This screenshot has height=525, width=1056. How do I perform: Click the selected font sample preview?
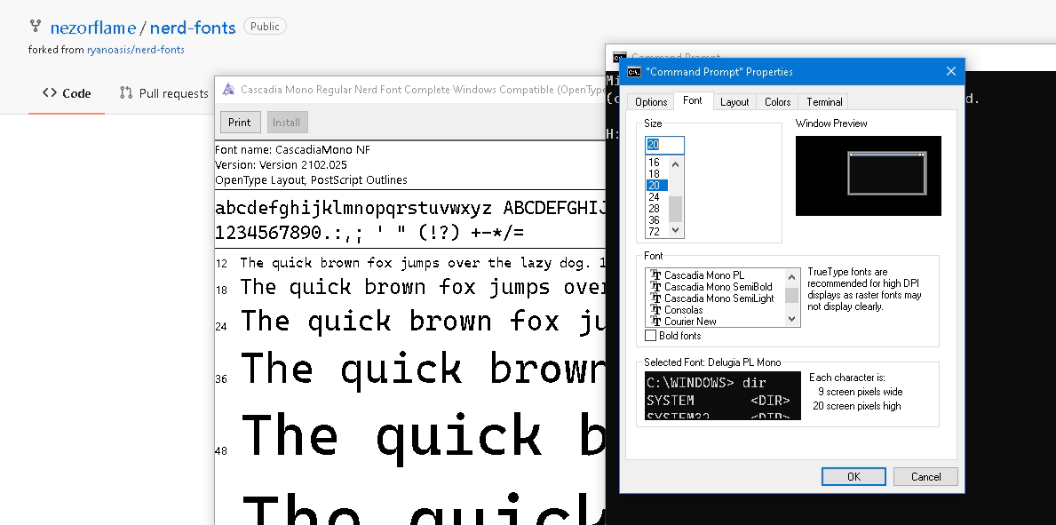(723, 395)
